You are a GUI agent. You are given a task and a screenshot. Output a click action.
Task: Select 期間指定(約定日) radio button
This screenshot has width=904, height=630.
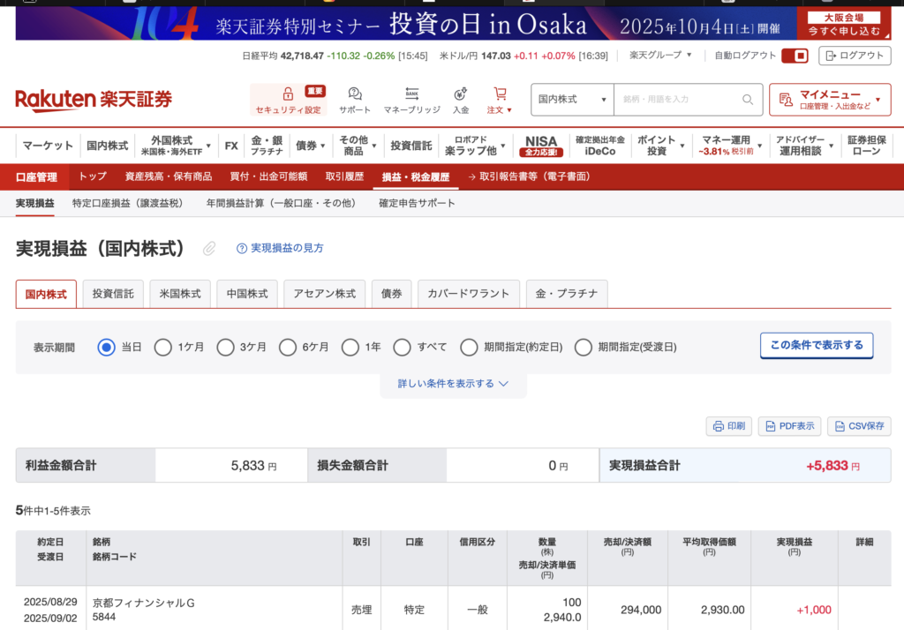(x=469, y=347)
